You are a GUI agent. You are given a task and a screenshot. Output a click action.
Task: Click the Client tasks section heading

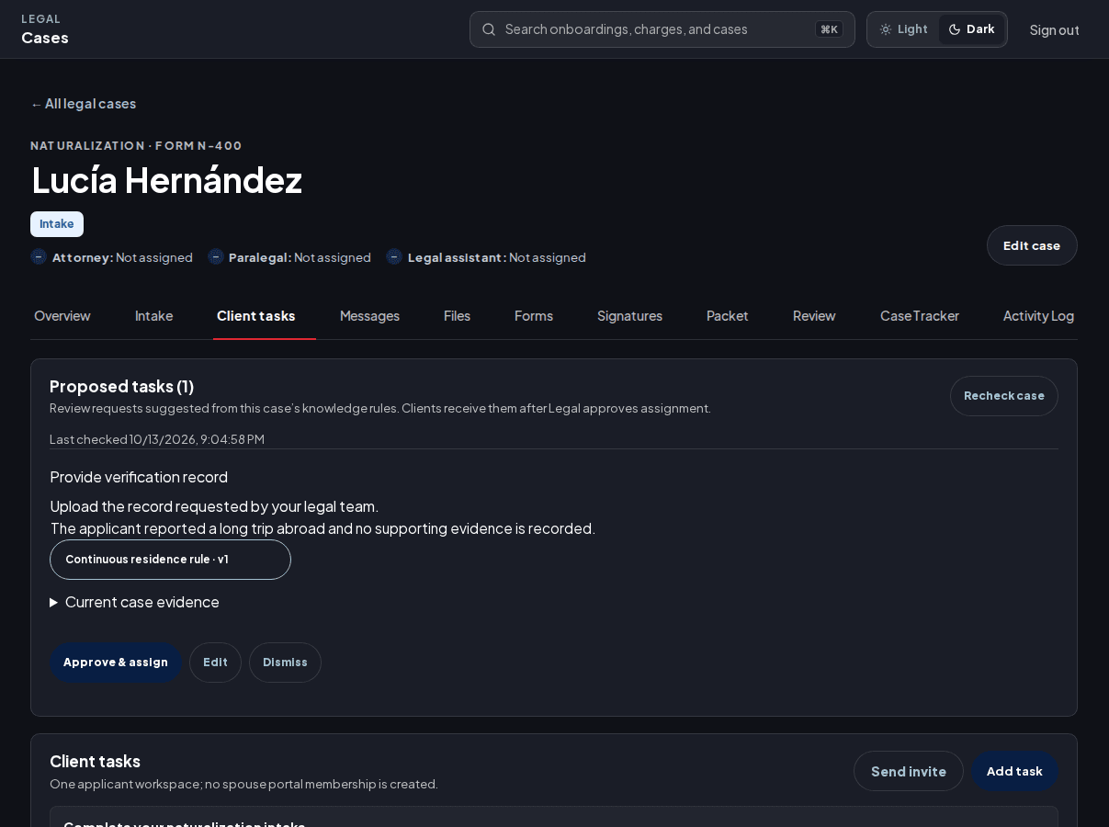pyautogui.click(x=95, y=761)
